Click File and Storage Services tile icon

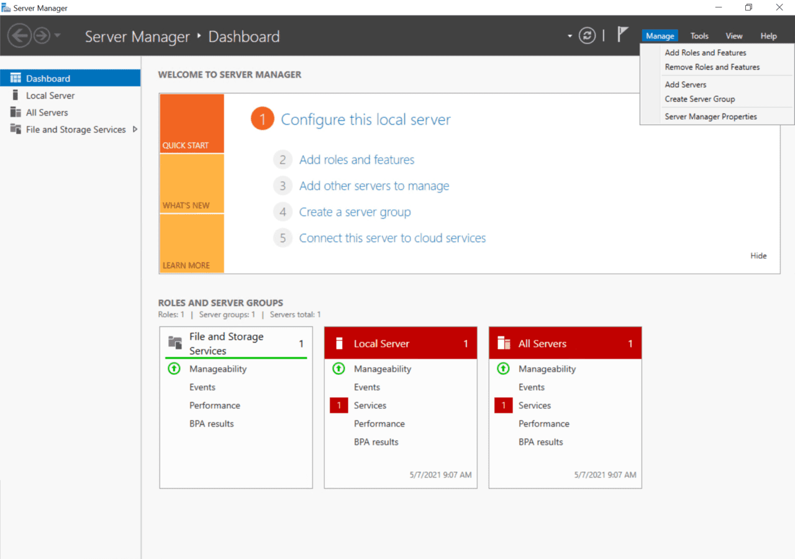175,342
